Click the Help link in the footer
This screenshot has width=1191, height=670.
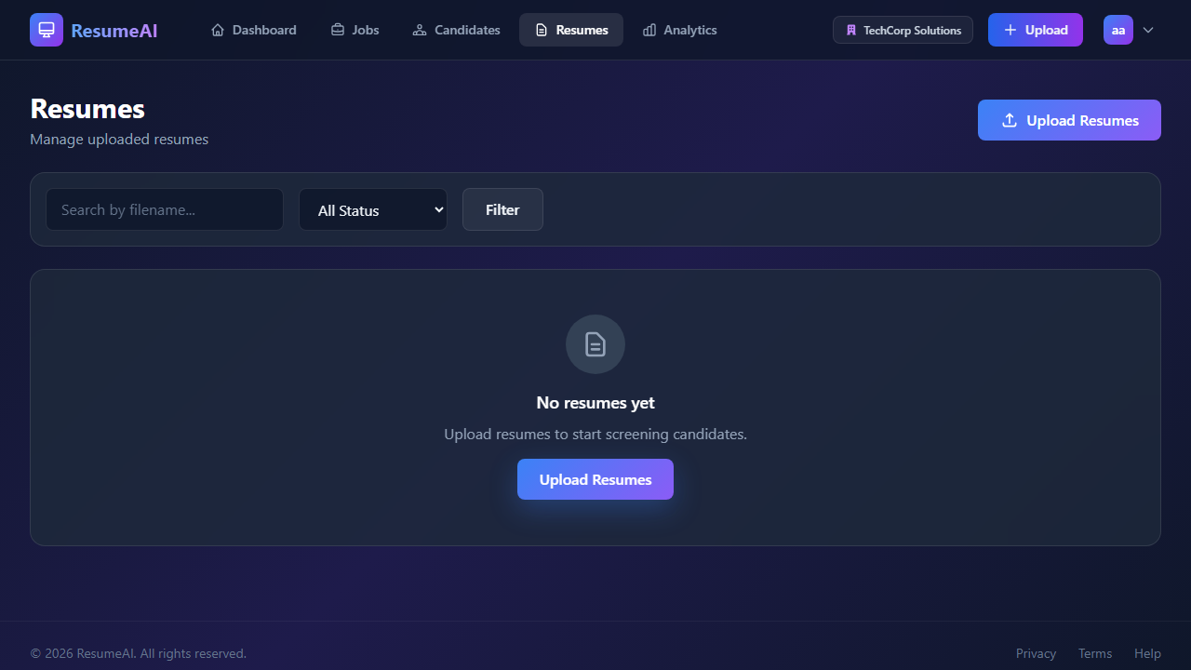(x=1147, y=652)
